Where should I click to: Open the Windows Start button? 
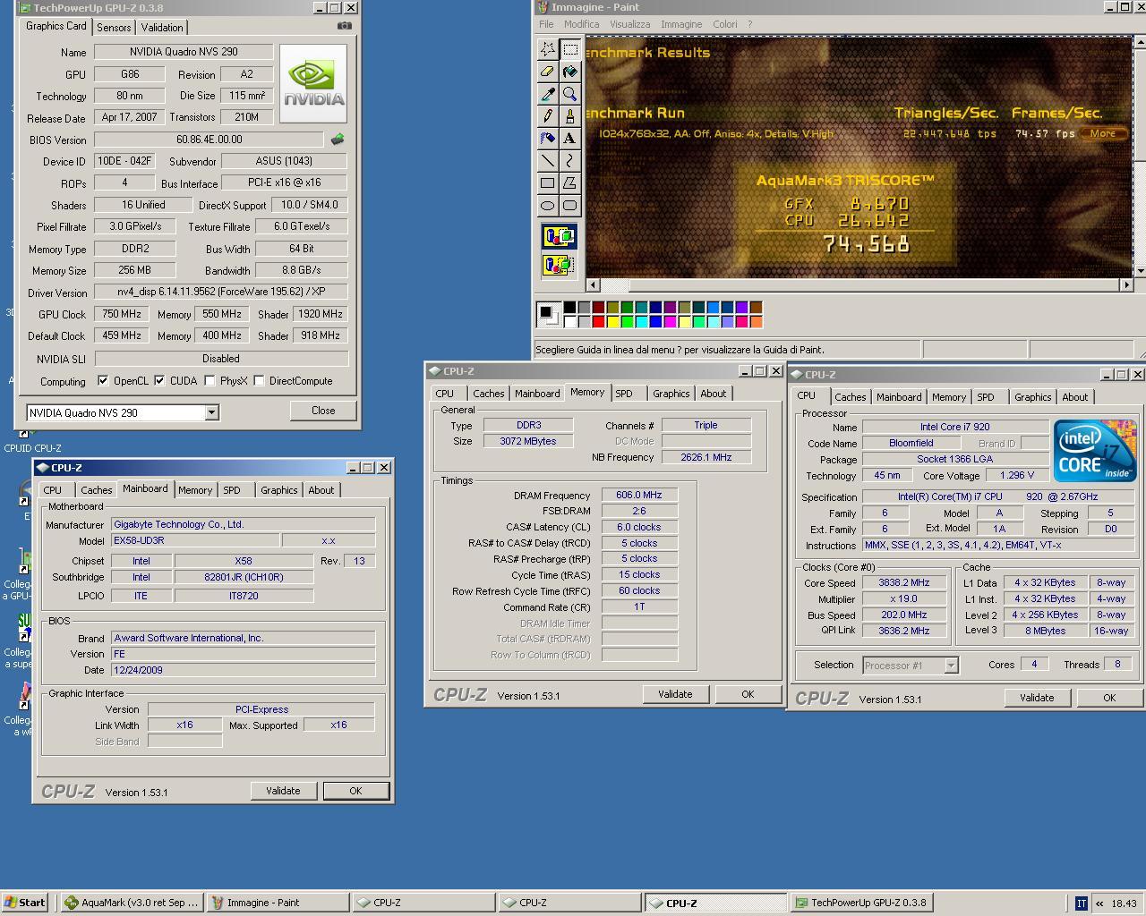pyautogui.click(x=25, y=903)
